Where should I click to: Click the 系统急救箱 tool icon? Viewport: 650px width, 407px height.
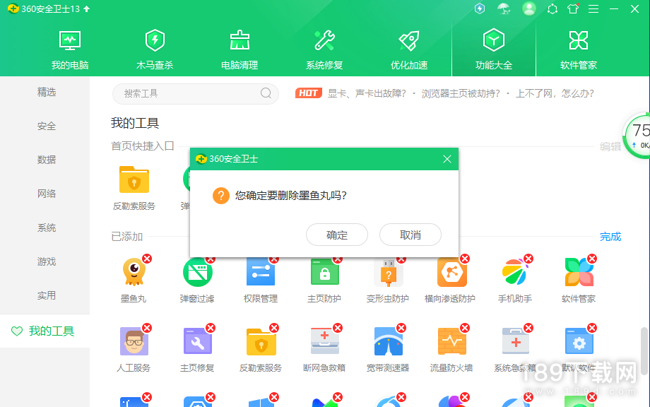pos(515,341)
